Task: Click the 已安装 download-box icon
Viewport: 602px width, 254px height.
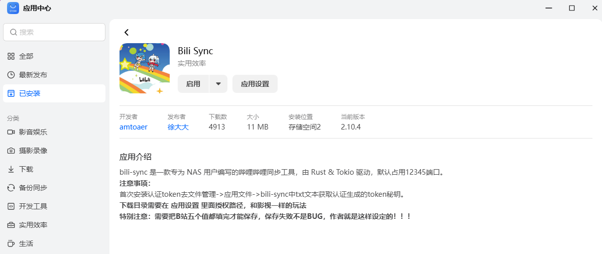Action: click(11, 93)
